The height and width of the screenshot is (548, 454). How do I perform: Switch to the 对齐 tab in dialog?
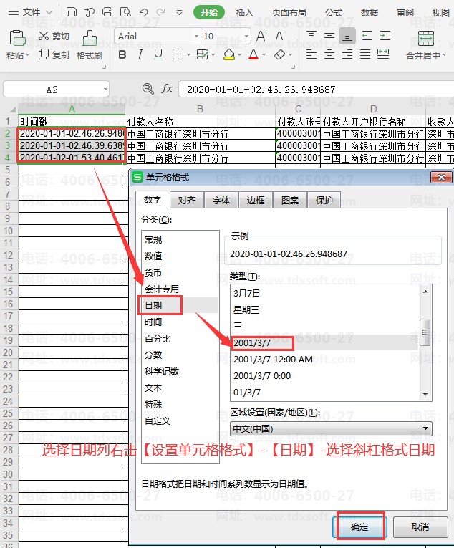[187, 201]
